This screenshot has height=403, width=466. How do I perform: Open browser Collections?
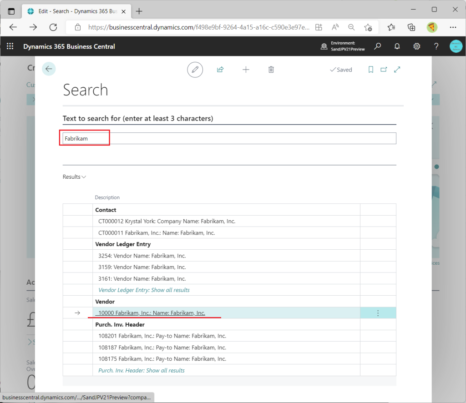[411, 27]
